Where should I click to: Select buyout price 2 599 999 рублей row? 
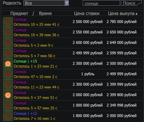[73, 53]
